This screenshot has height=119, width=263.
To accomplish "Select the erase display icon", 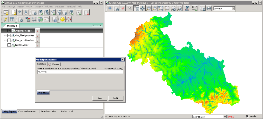I will coord(123,8).
